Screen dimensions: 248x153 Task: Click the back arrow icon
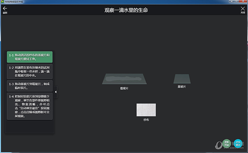coord(5,8)
